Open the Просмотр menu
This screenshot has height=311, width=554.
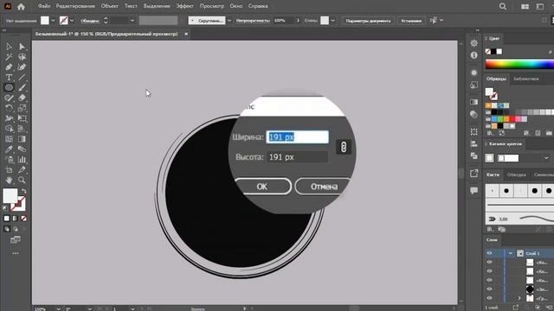(x=211, y=6)
